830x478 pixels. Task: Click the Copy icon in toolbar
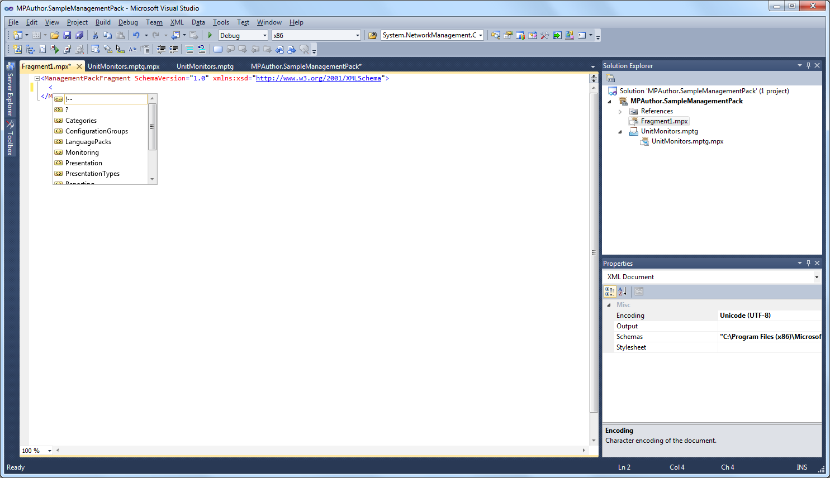click(x=107, y=35)
